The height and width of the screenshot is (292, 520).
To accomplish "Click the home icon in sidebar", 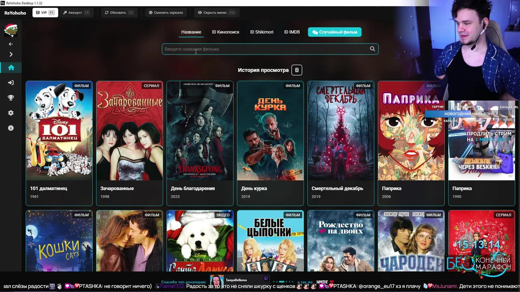I will 11,68.
